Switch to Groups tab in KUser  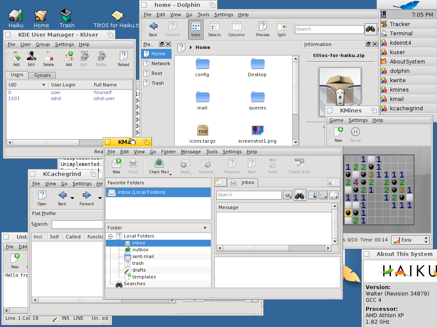[42, 75]
